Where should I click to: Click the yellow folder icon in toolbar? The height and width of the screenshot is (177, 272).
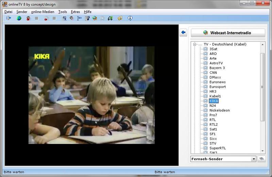pos(120,18)
